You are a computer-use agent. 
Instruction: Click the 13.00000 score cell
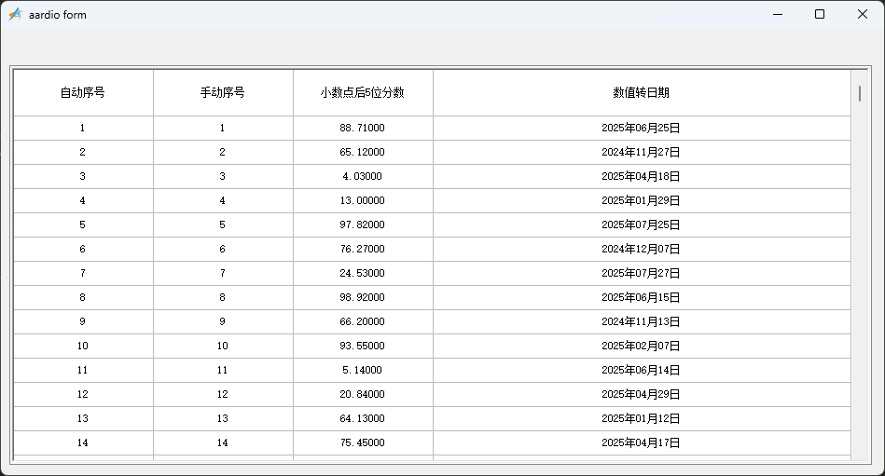pyautogui.click(x=363, y=201)
